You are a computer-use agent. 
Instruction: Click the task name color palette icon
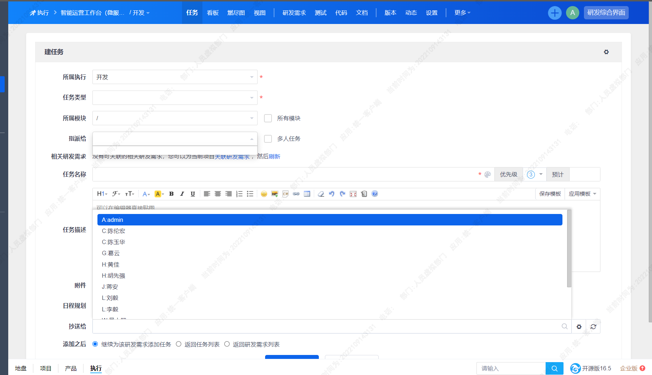[x=488, y=174]
